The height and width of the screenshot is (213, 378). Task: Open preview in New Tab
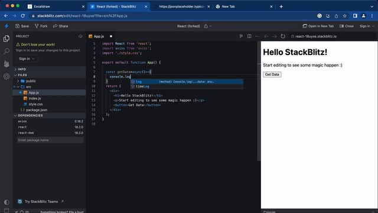pyautogui.click(x=318, y=26)
